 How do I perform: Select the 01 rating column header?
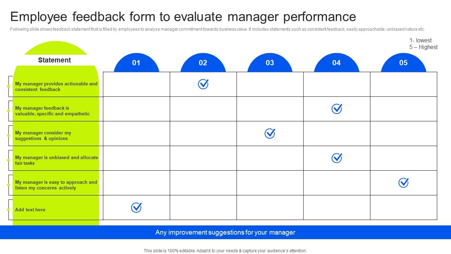click(x=136, y=63)
